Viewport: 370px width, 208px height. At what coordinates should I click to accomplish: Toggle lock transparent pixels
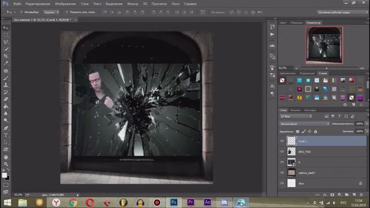[298, 131]
